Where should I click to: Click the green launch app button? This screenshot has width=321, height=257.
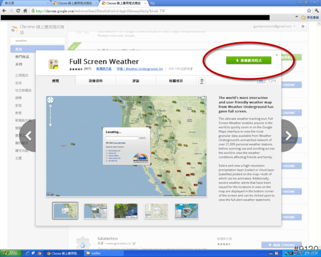click(x=248, y=61)
